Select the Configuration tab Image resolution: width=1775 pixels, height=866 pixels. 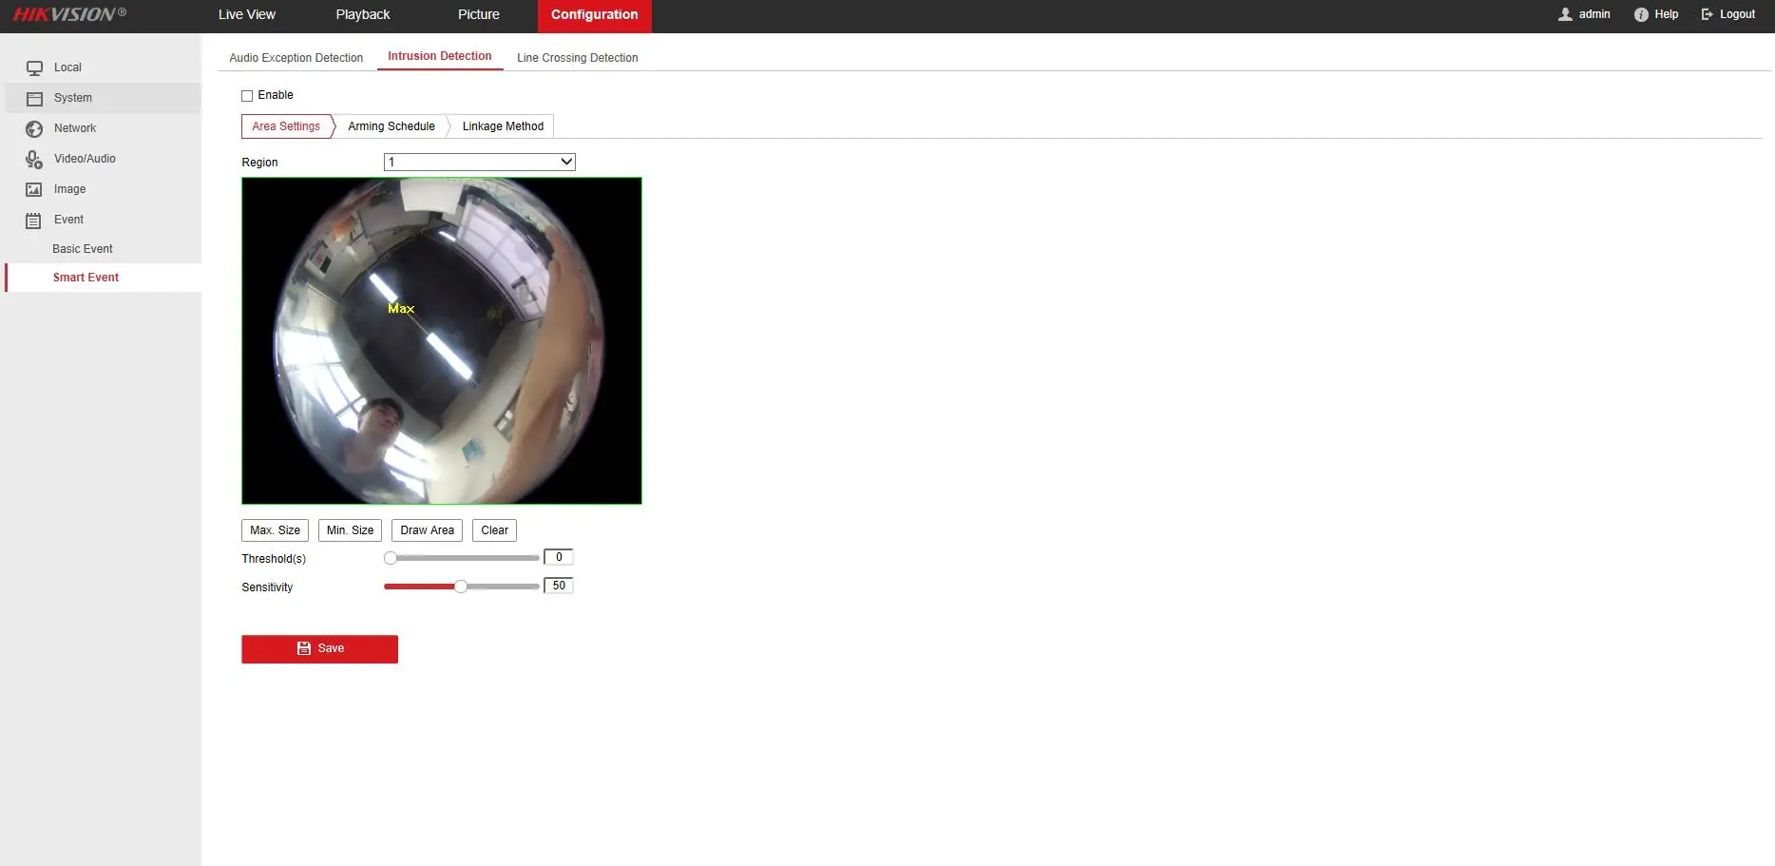click(x=595, y=15)
